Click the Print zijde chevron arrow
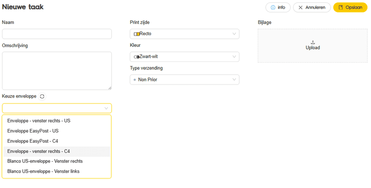The width and height of the screenshot is (371, 188). tap(234, 34)
